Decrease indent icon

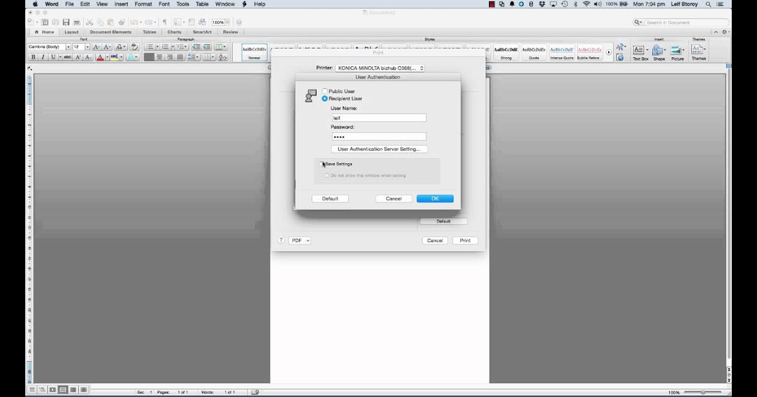point(196,47)
